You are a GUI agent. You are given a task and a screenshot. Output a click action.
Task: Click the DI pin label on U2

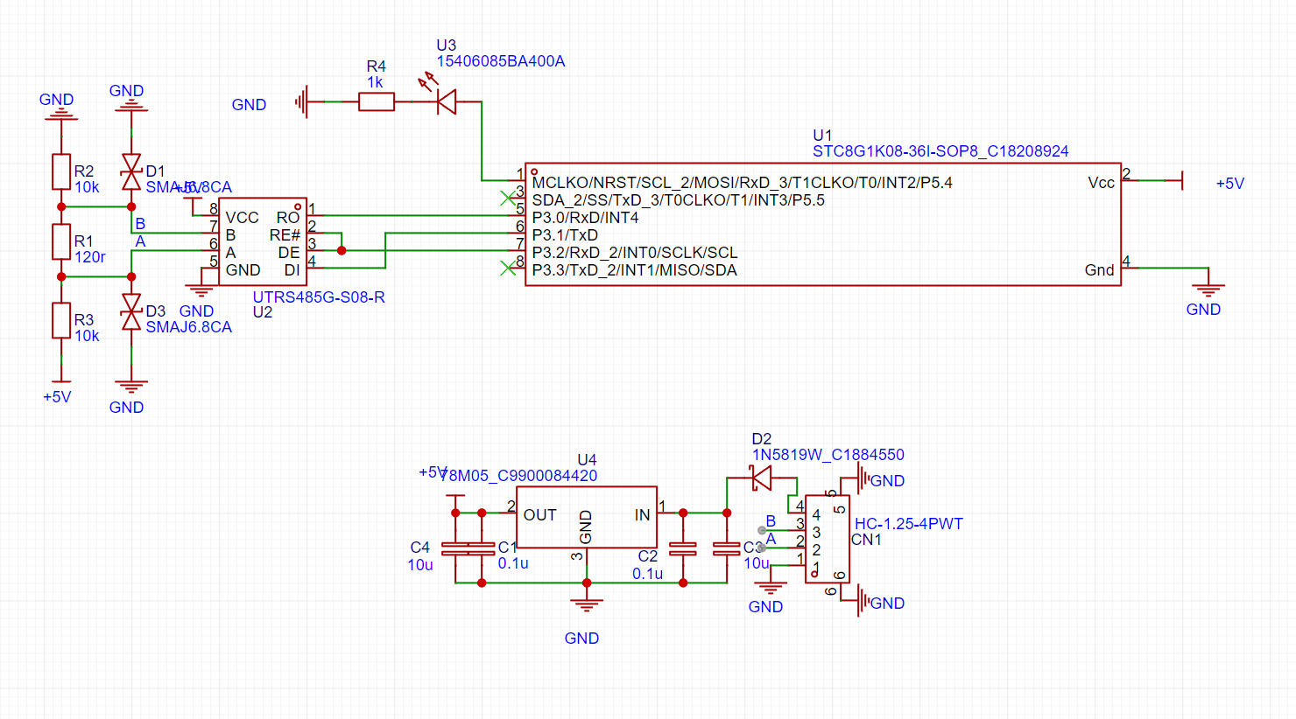292,270
